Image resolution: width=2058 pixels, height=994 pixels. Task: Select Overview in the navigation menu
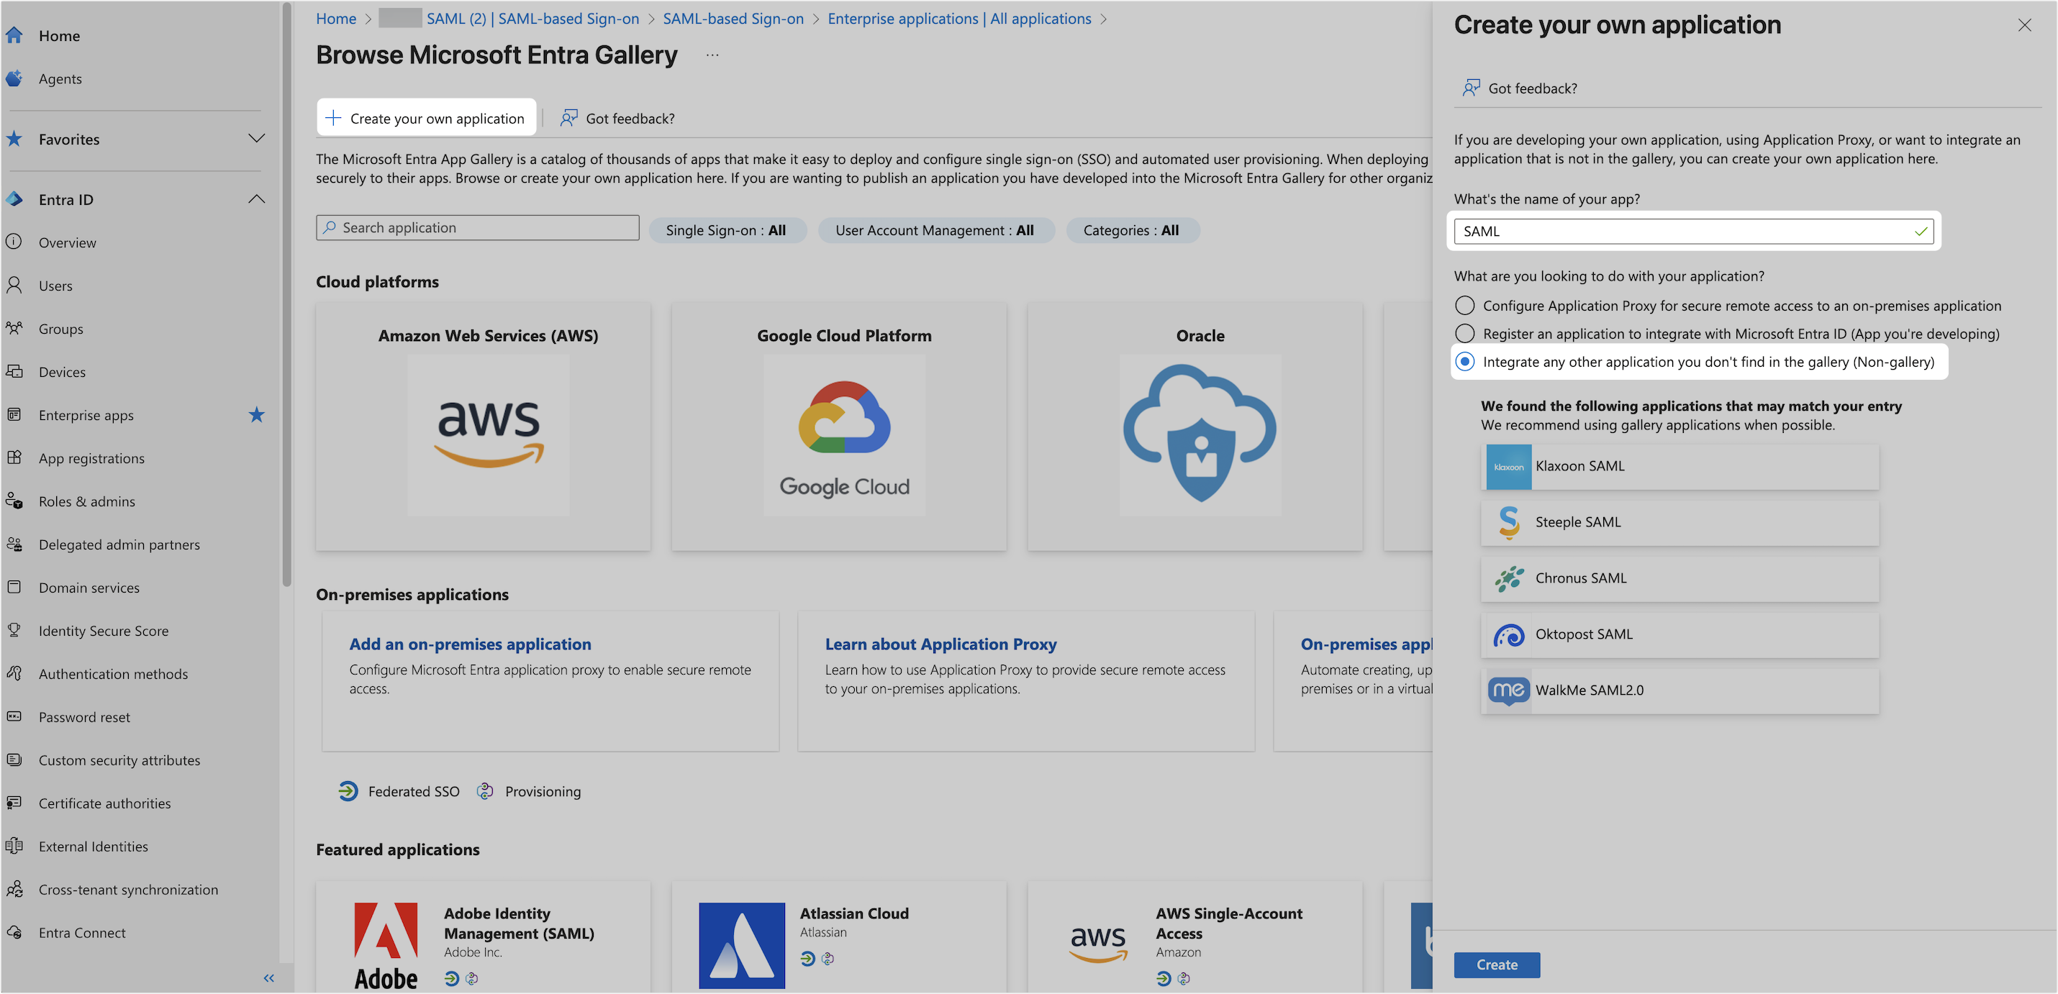[x=67, y=242]
